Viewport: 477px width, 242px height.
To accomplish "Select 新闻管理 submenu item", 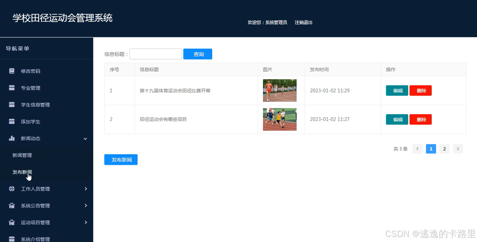I will pos(22,155).
